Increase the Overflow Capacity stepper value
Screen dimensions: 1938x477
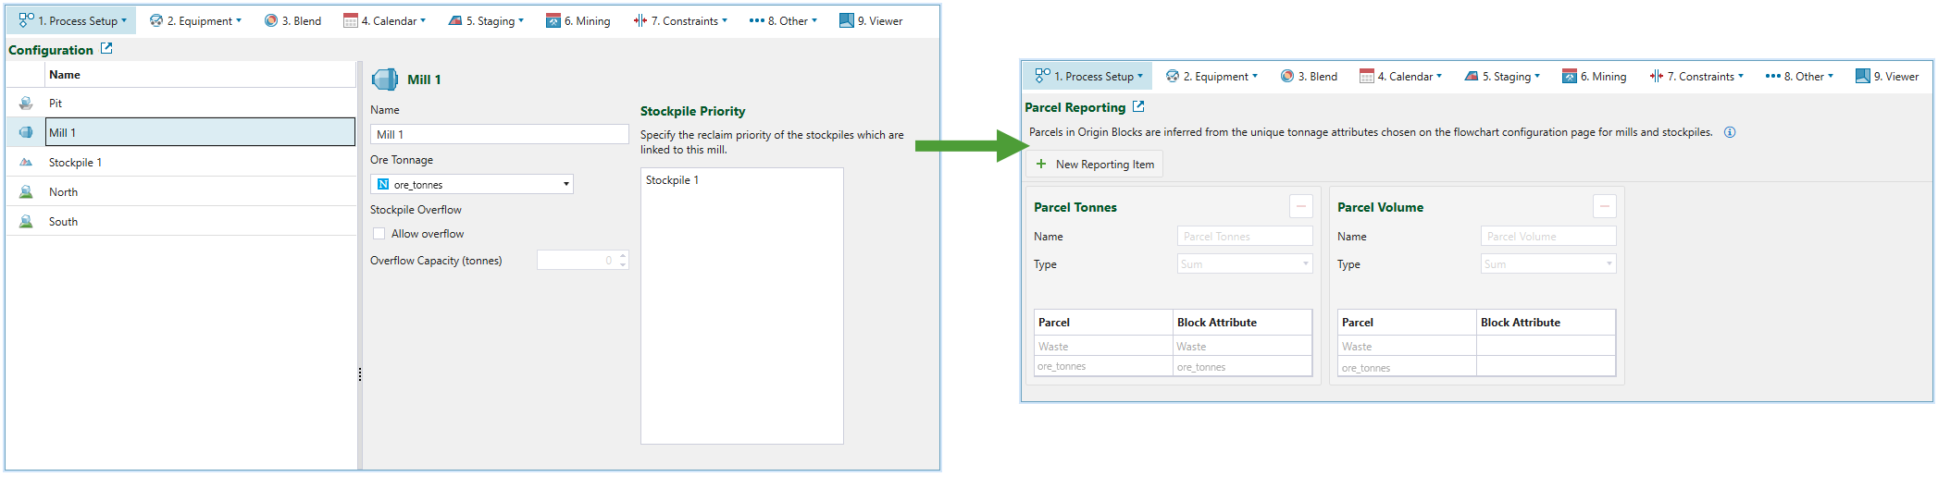pos(623,256)
